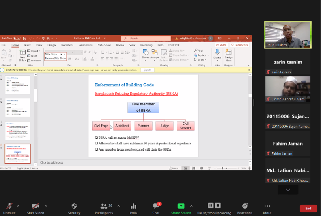Open the Transitions ribbon tab
Viewport: 321px width, 216px height.
tap(67, 45)
